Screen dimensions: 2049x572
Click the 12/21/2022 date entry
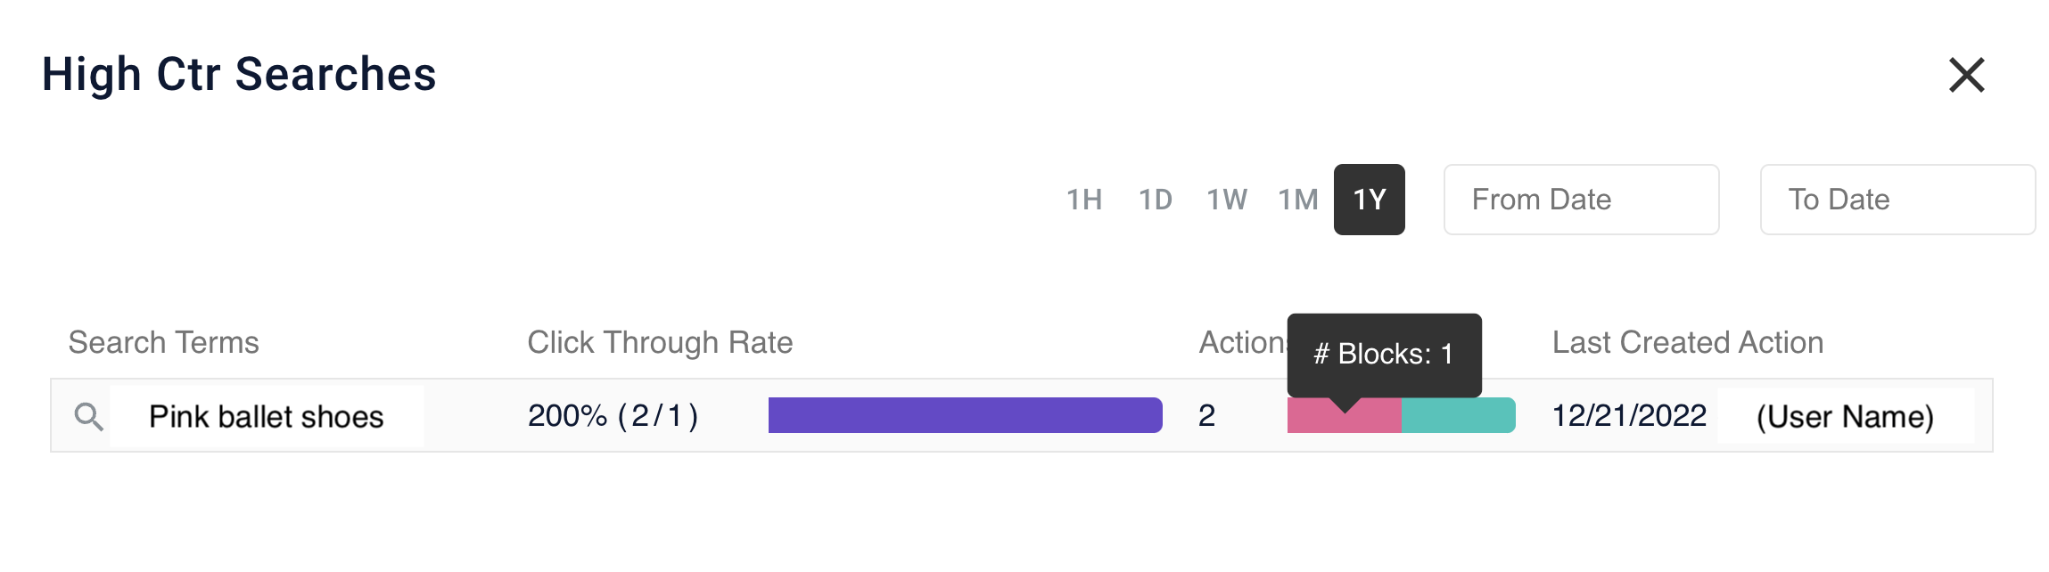click(x=1629, y=415)
